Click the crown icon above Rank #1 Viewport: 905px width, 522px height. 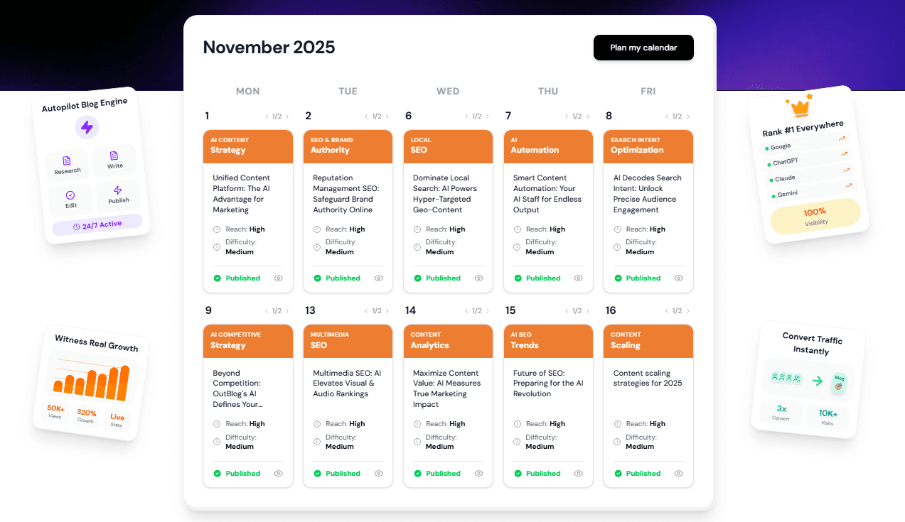pyautogui.click(x=801, y=107)
